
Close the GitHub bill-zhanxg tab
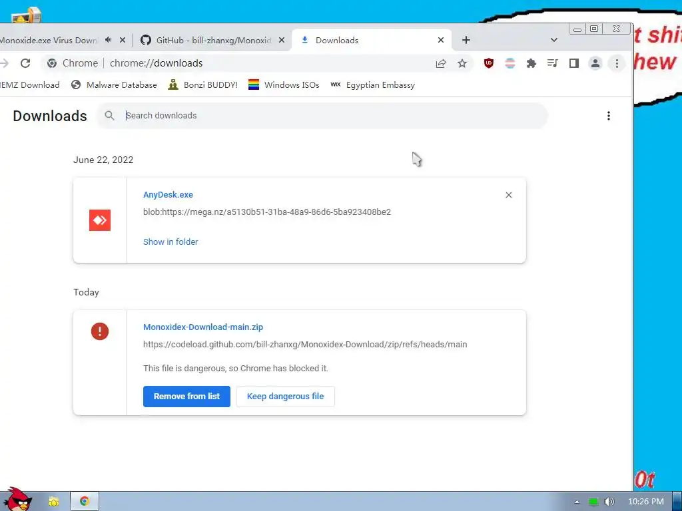[282, 40]
